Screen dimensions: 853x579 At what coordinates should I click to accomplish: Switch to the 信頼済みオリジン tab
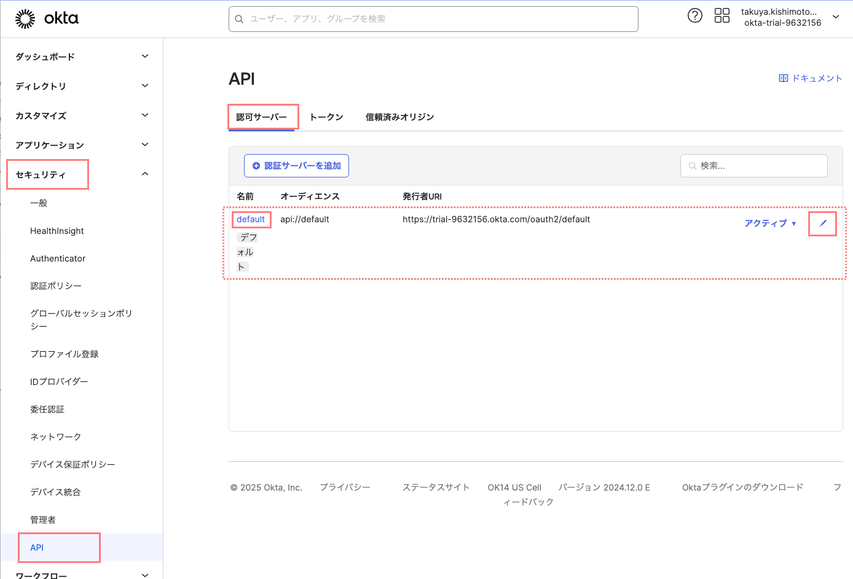click(x=399, y=117)
